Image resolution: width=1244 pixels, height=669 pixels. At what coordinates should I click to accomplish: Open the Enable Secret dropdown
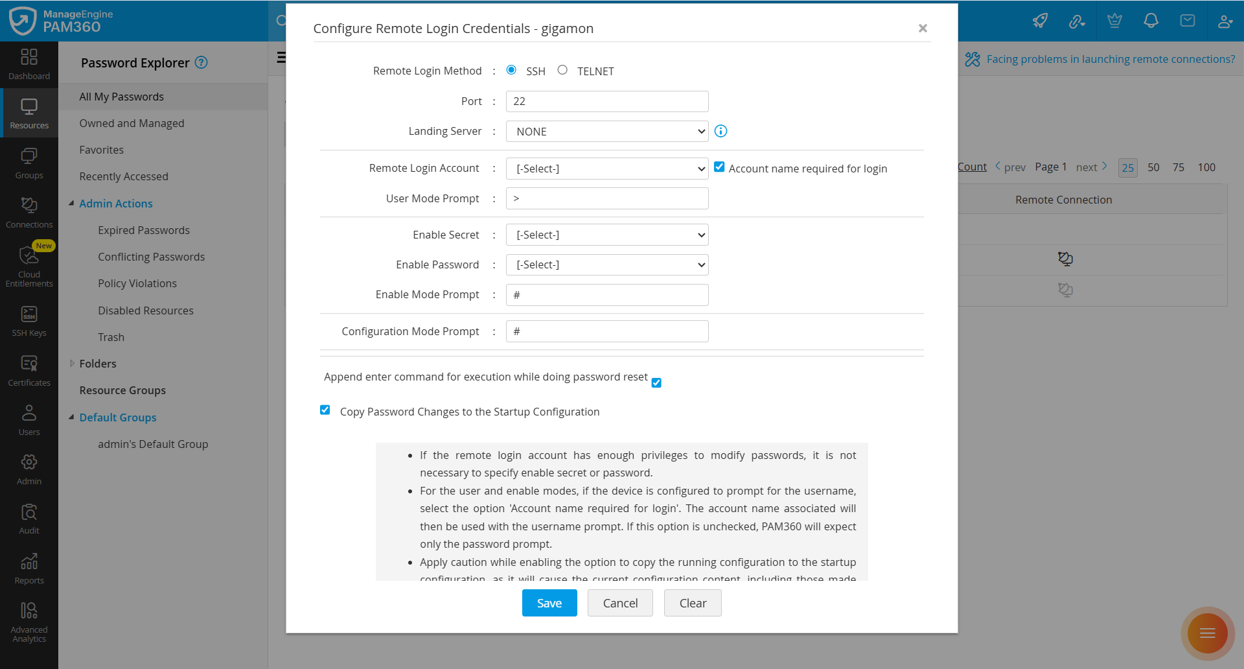[606, 234]
